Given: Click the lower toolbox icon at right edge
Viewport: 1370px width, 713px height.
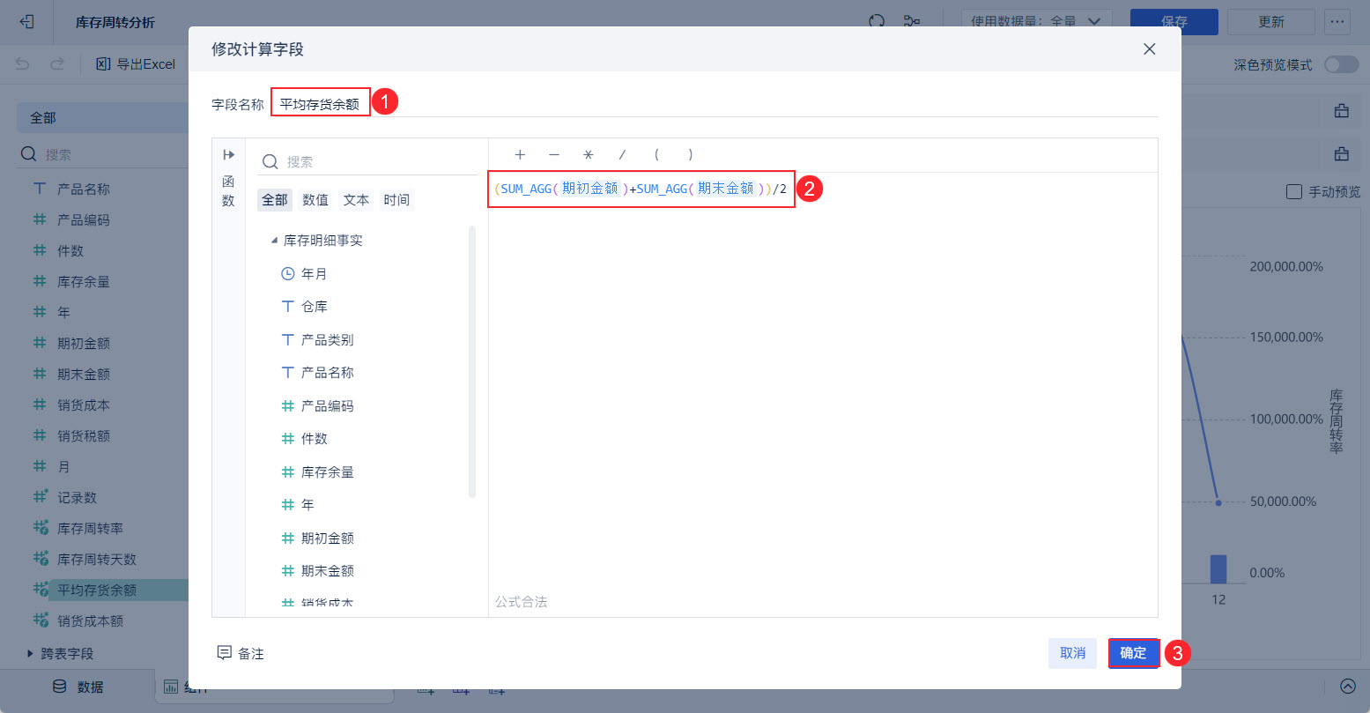Looking at the screenshot, I should (x=1342, y=154).
